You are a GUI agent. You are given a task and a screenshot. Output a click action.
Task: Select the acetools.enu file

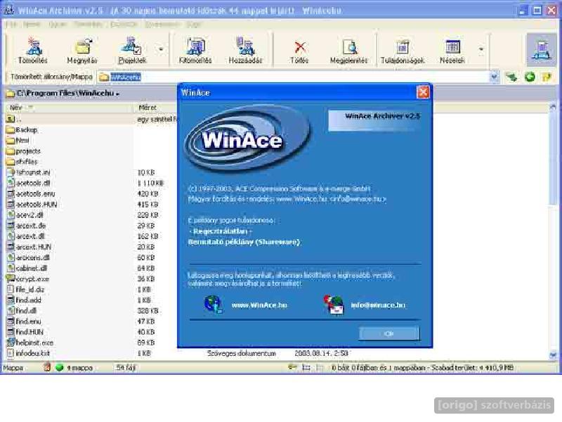pyautogui.click(x=31, y=194)
